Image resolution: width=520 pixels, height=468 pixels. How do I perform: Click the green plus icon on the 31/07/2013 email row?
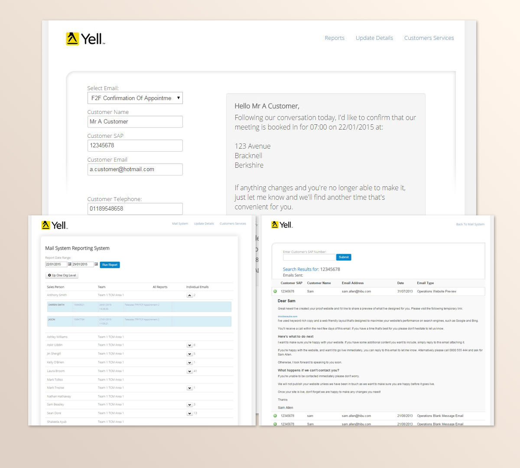[275, 291]
